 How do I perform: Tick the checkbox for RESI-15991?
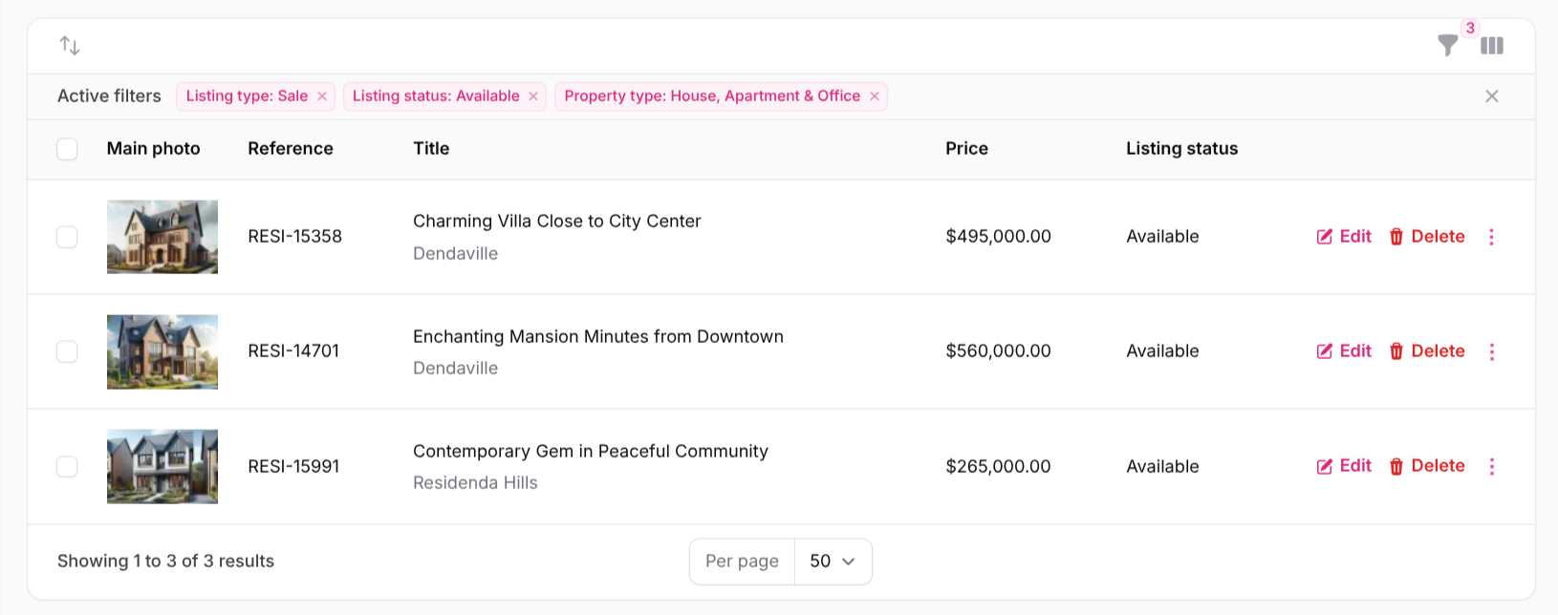pyautogui.click(x=67, y=466)
